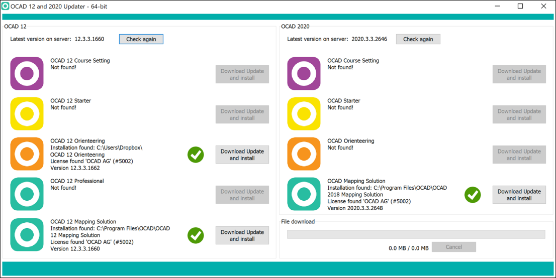Screen dimensions: 556x278
Task: Click the '0.0 MB / 0.0 MB' download size text
Action: pyautogui.click(x=409, y=248)
